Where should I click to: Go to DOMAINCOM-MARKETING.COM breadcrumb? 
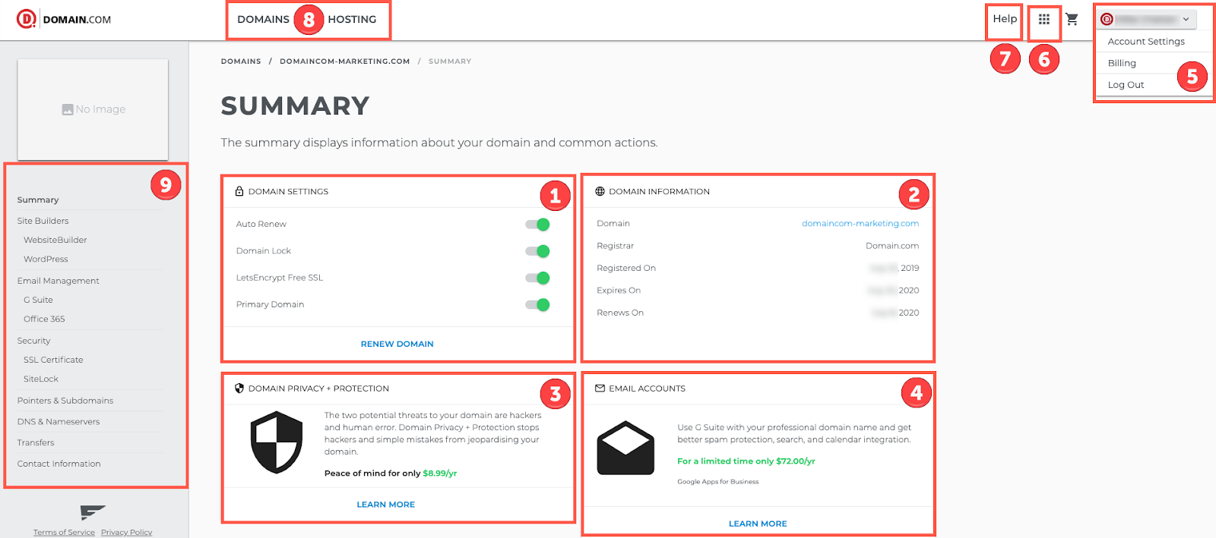[x=344, y=61]
